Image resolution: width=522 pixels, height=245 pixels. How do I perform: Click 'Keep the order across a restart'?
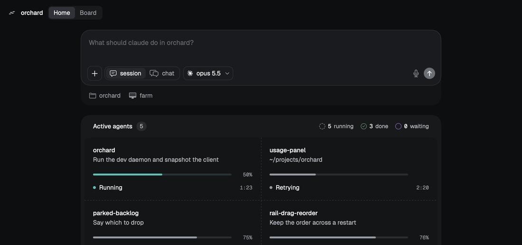pyautogui.click(x=313, y=222)
